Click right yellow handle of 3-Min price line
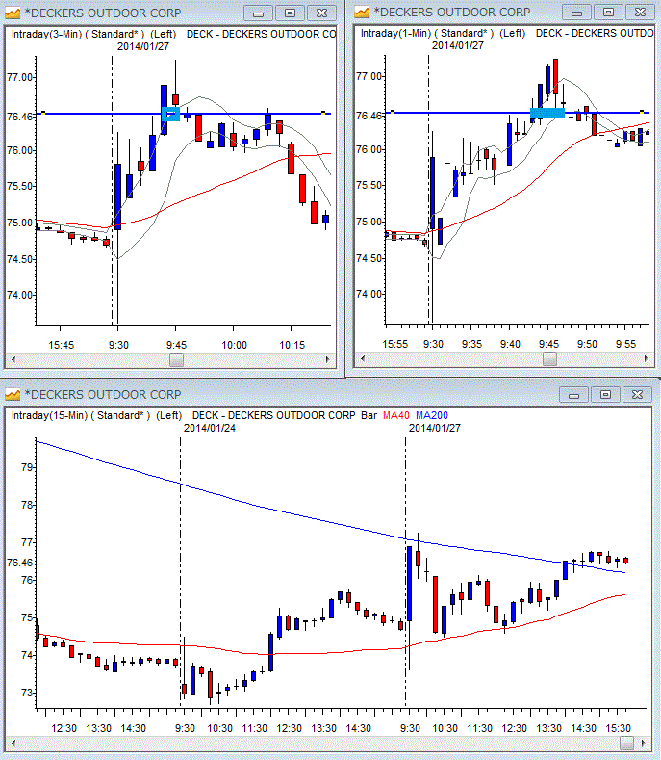This screenshot has width=661, height=760. click(x=323, y=113)
